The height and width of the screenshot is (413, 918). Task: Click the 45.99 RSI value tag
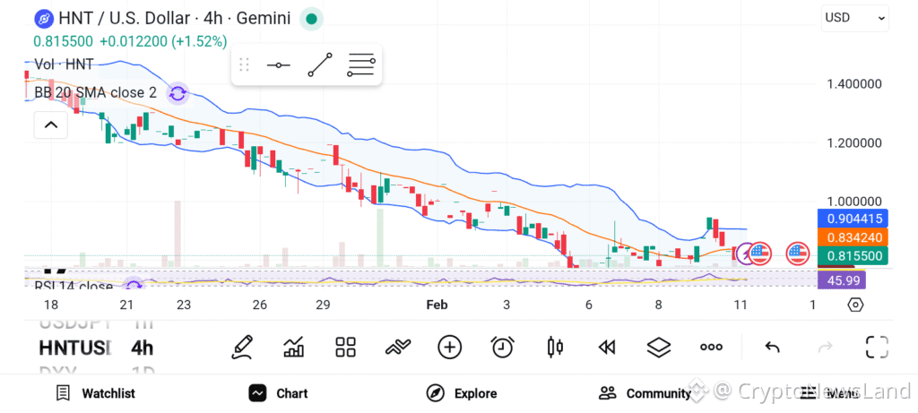coord(841,280)
